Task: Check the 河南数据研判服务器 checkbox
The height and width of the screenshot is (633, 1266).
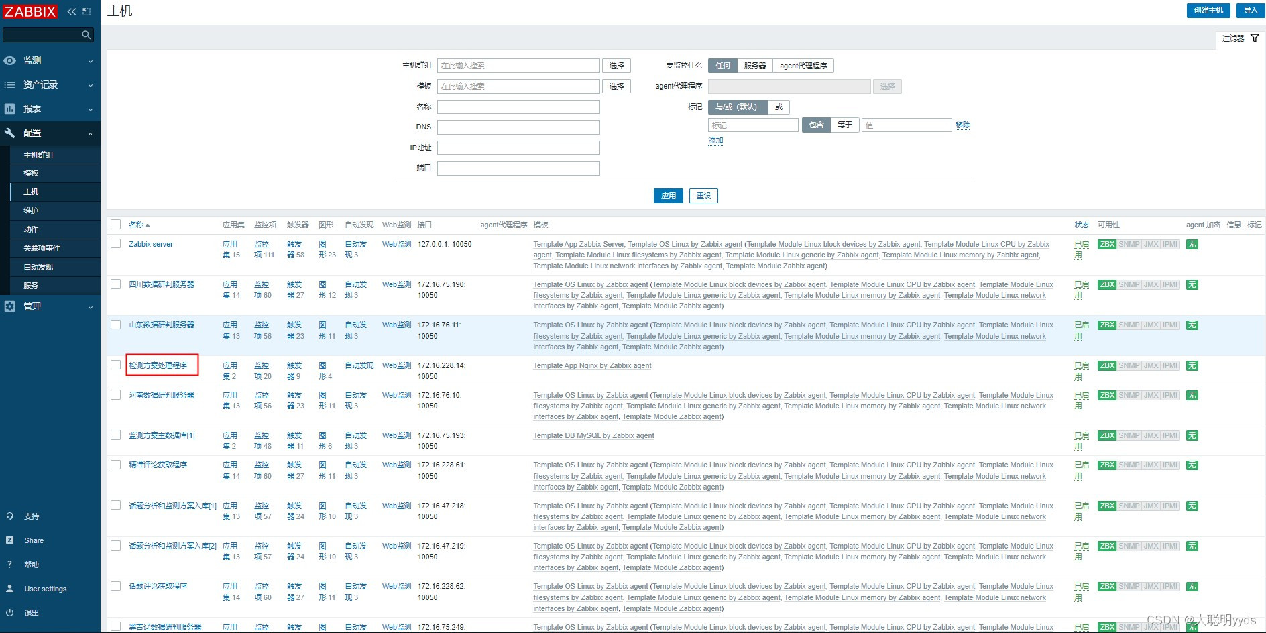Action: pyautogui.click(x=116, y=395)
